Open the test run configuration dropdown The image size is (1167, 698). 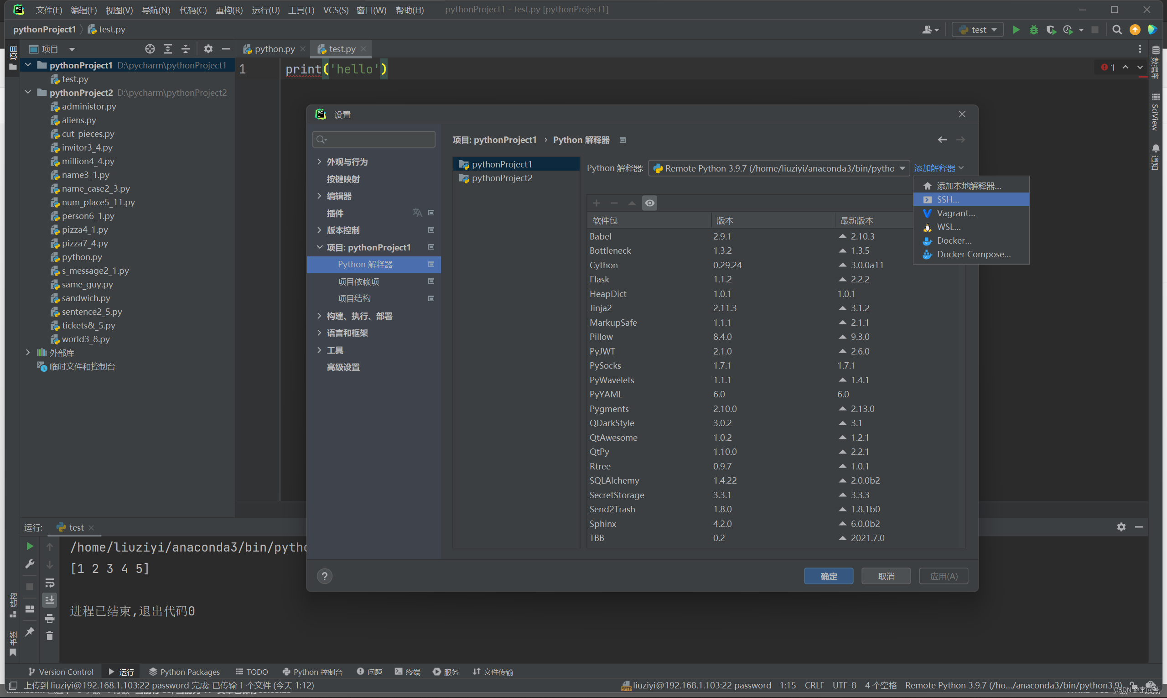click(979, 30)
